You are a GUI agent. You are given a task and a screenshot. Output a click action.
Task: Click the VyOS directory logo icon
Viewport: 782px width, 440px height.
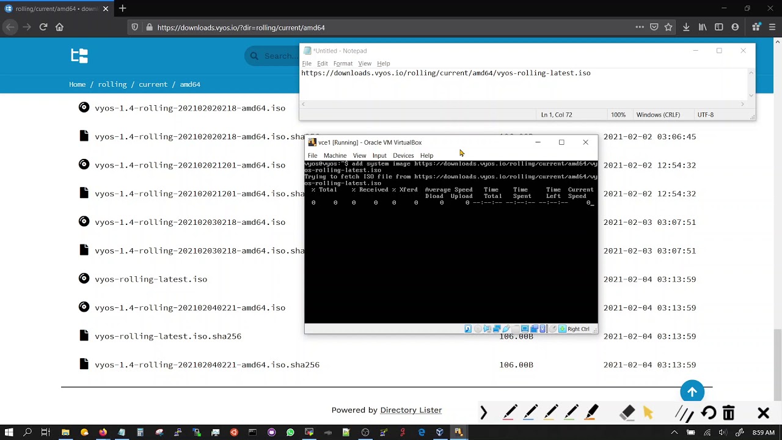pos(79,56)
